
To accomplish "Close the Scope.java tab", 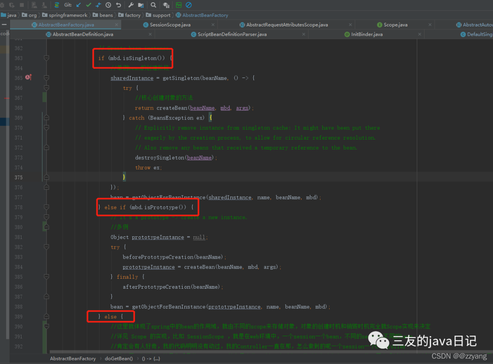I will 430,25.
